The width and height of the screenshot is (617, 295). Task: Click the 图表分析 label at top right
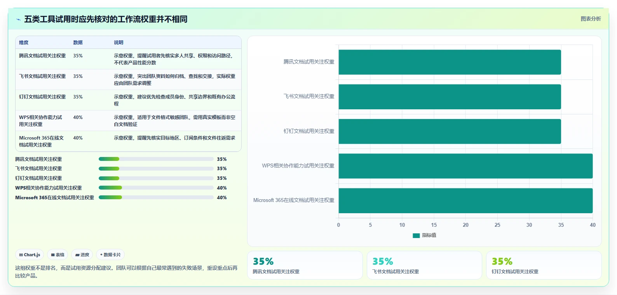tap(591, 19)
